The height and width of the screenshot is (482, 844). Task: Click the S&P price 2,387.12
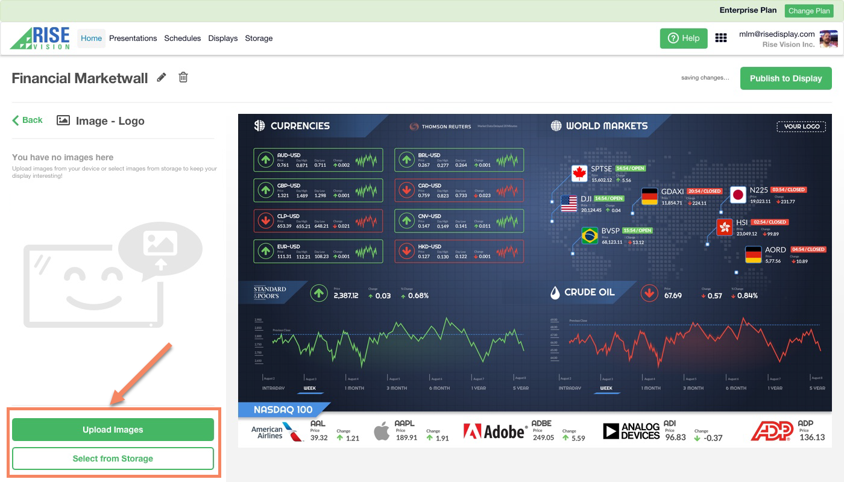pos(346,296)
